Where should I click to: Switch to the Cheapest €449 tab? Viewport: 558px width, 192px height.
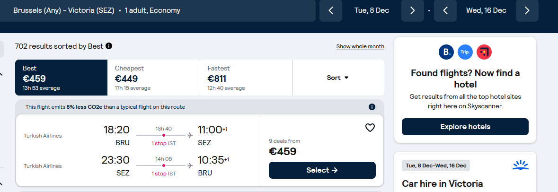click(154, 78)
